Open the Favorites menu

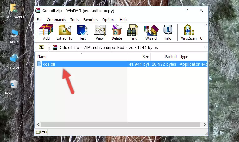pos(90,20)
